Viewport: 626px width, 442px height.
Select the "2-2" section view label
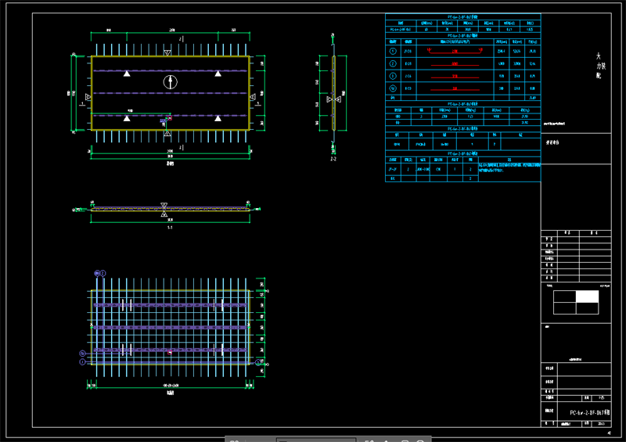click(333, 159)
